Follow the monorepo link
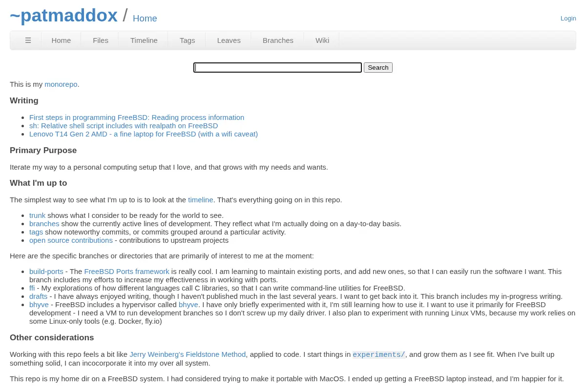 61,84
